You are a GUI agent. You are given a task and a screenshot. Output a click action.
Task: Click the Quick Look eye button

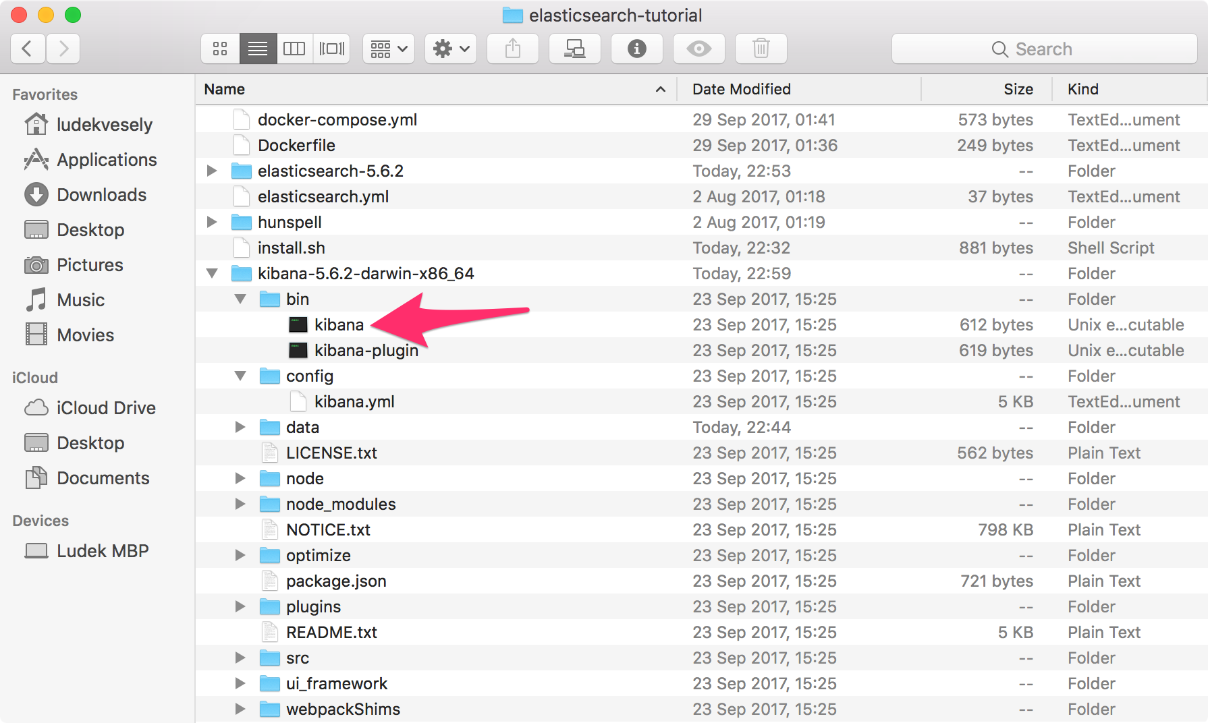pos(699,49)
